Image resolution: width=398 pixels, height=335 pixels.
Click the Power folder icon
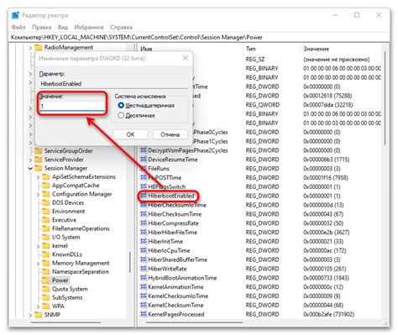click(x=46, y=280)
